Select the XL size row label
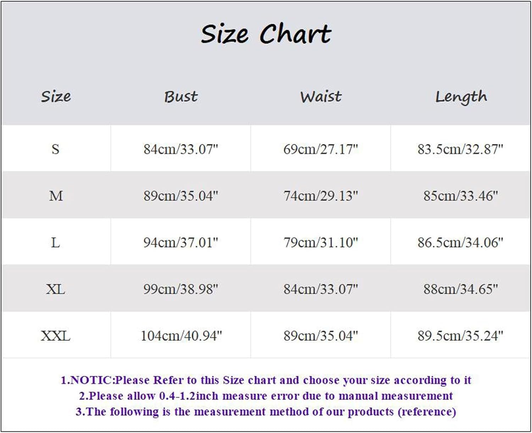532x433 pixels. (56, 289)
